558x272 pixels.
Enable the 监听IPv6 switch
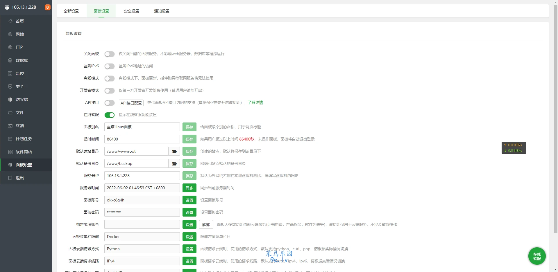pos(110,66)
